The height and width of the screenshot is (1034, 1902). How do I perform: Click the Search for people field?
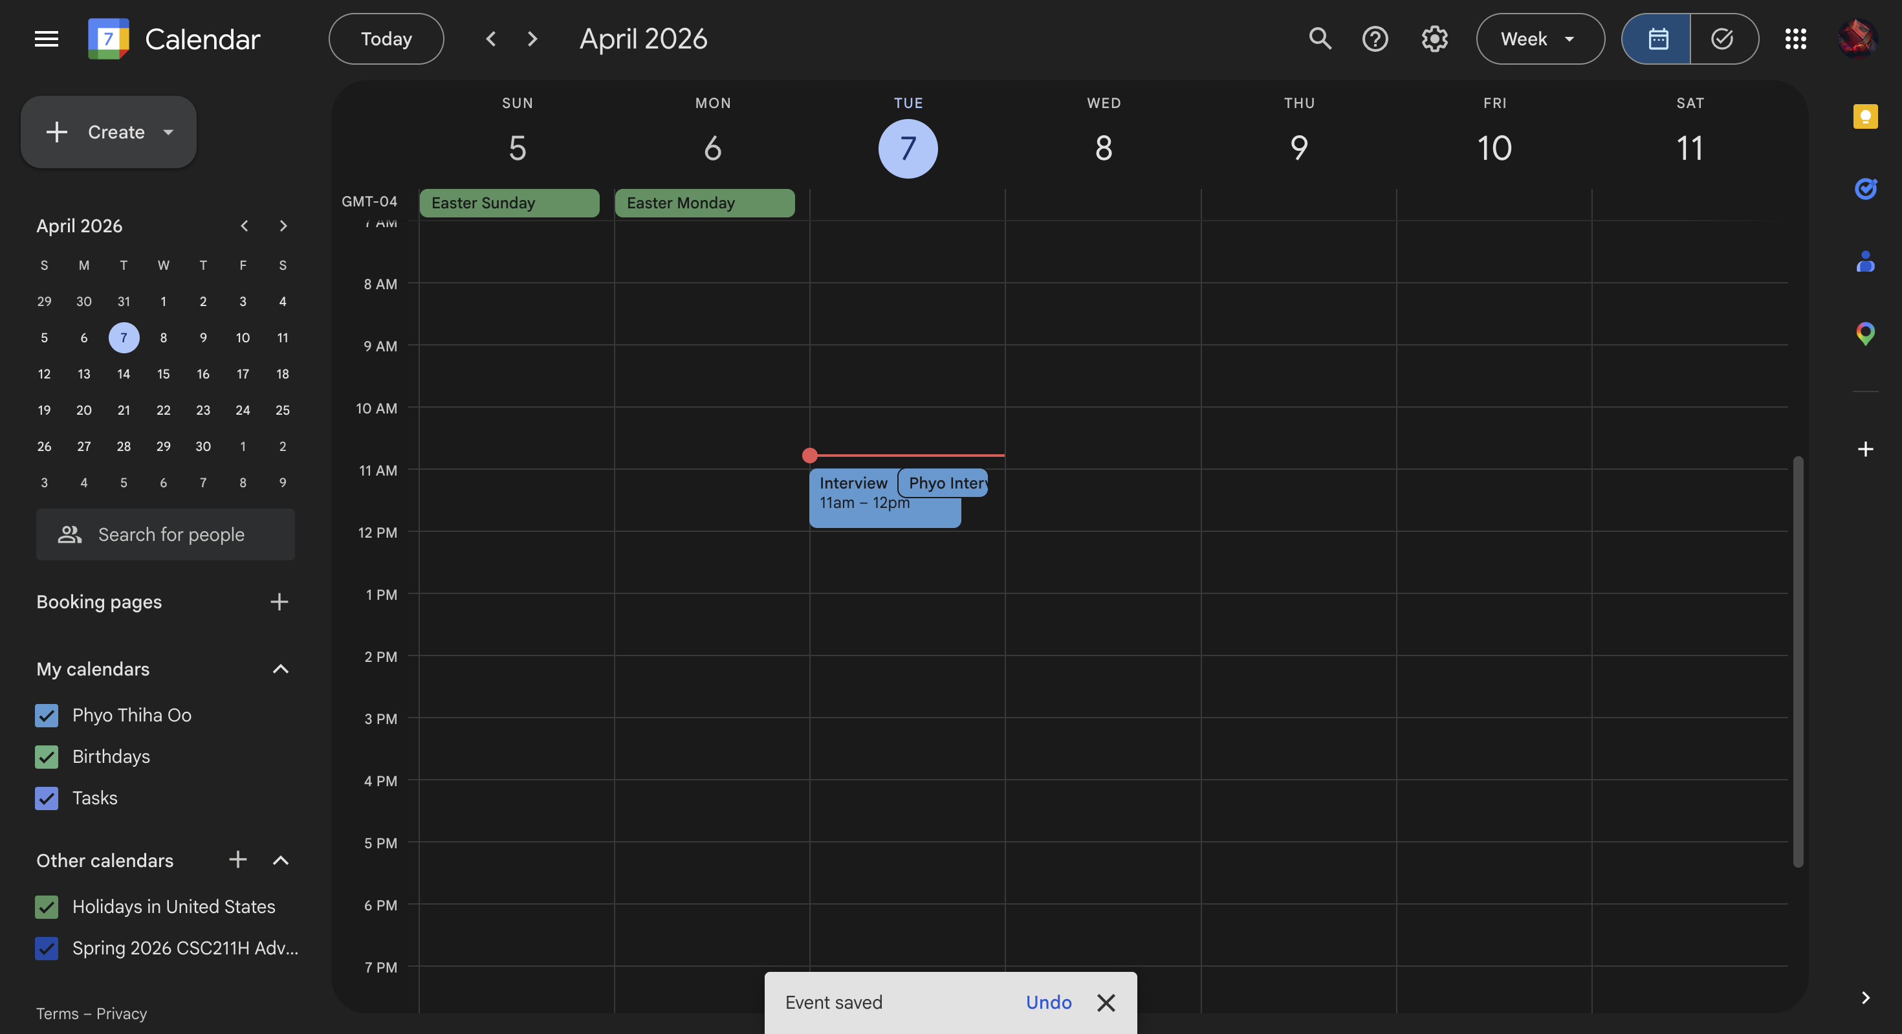coord(171,534)
